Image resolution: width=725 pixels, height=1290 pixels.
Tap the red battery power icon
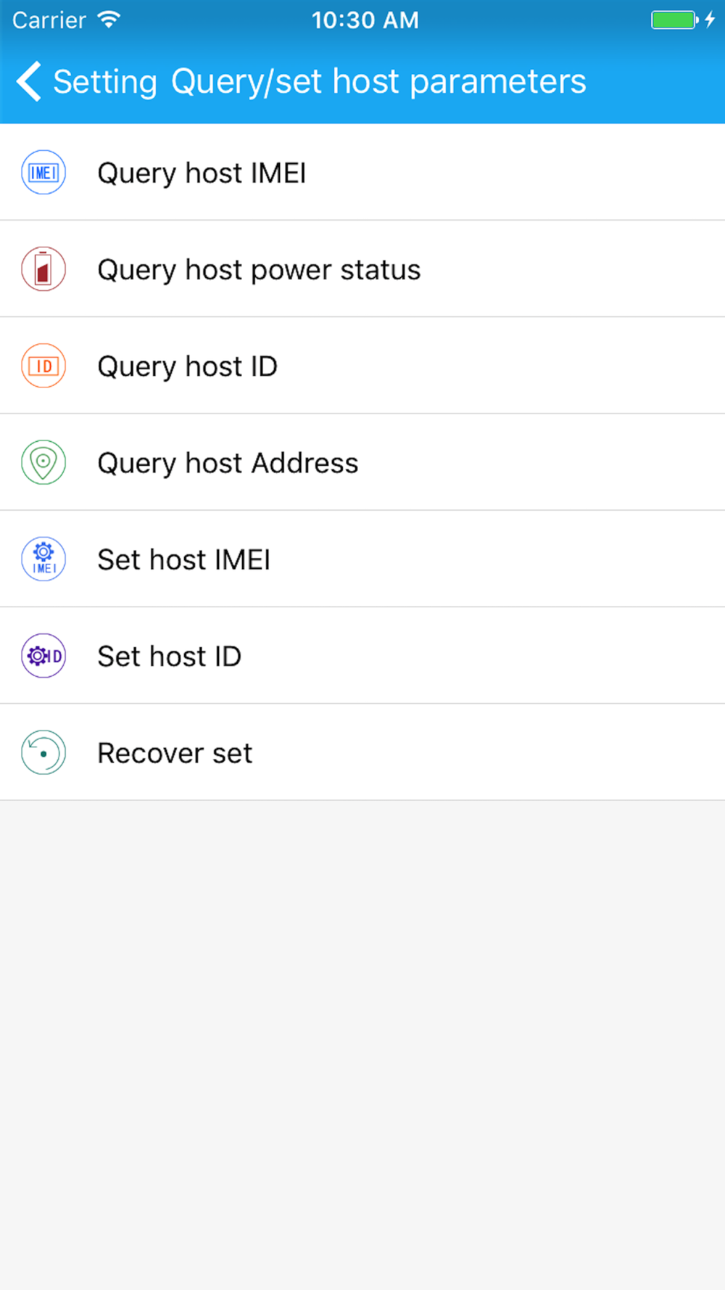43,269
